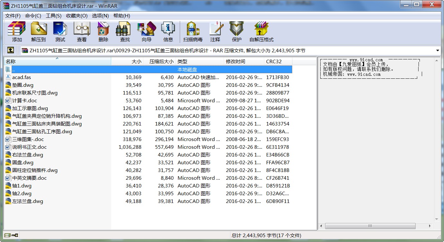This screenshot has width=444, height=242.
Task: Open the 收藏夹(O) menu
Action: 77,15
